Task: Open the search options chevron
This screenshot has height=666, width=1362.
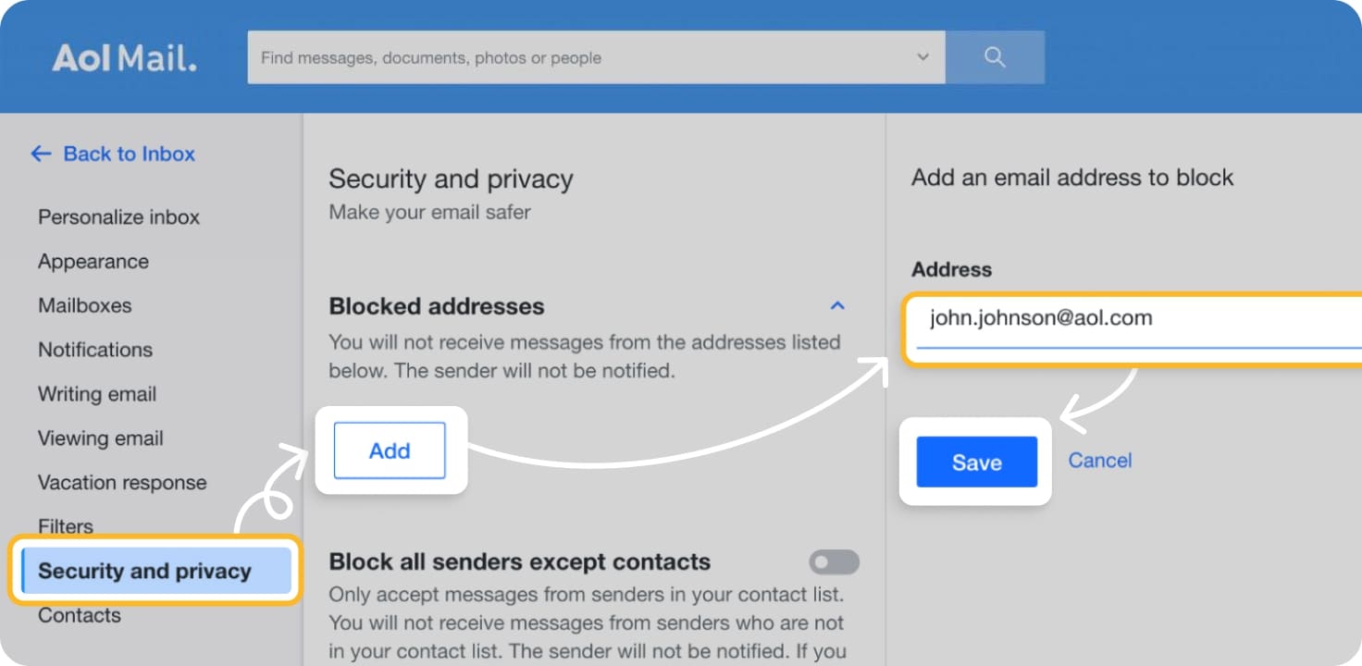Action: pyautogui.click(x=922, y=56)
